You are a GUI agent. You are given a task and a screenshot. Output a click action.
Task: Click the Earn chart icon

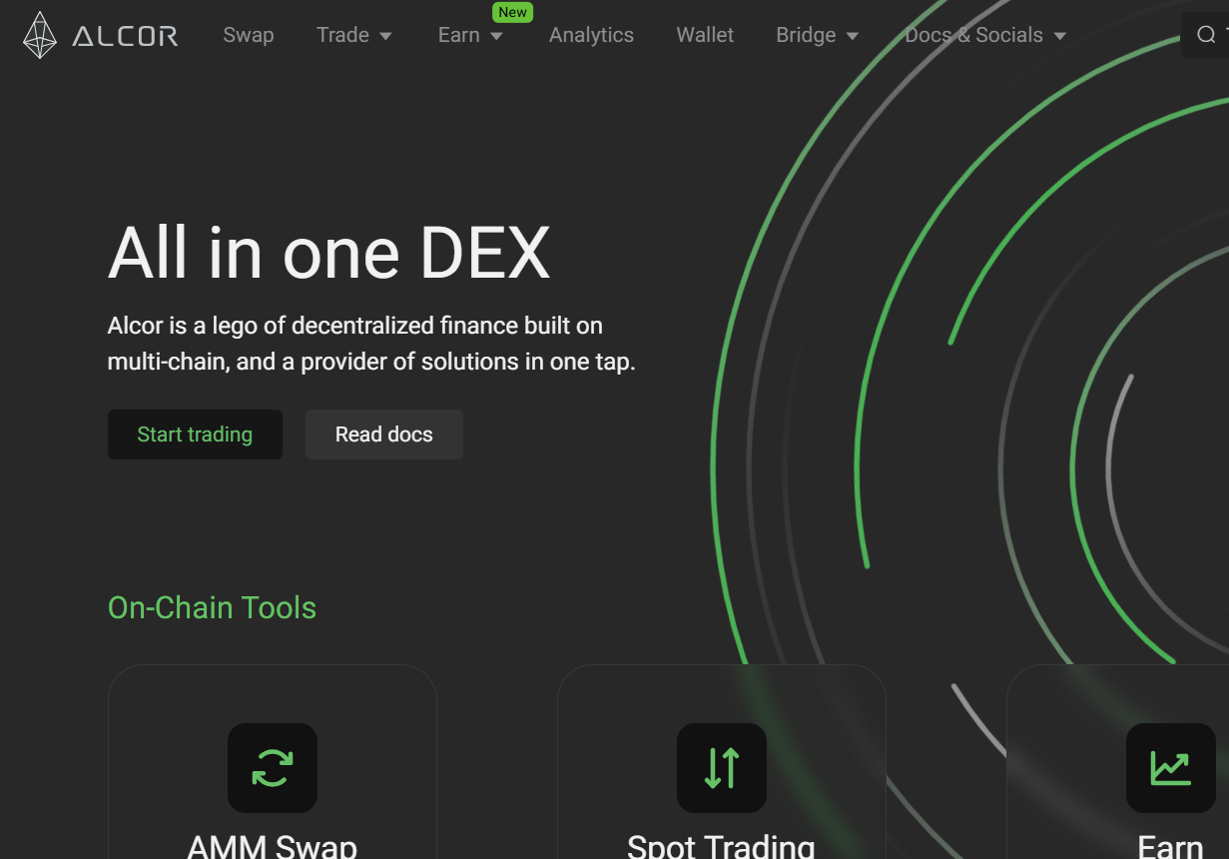[x=1170, y=767]
